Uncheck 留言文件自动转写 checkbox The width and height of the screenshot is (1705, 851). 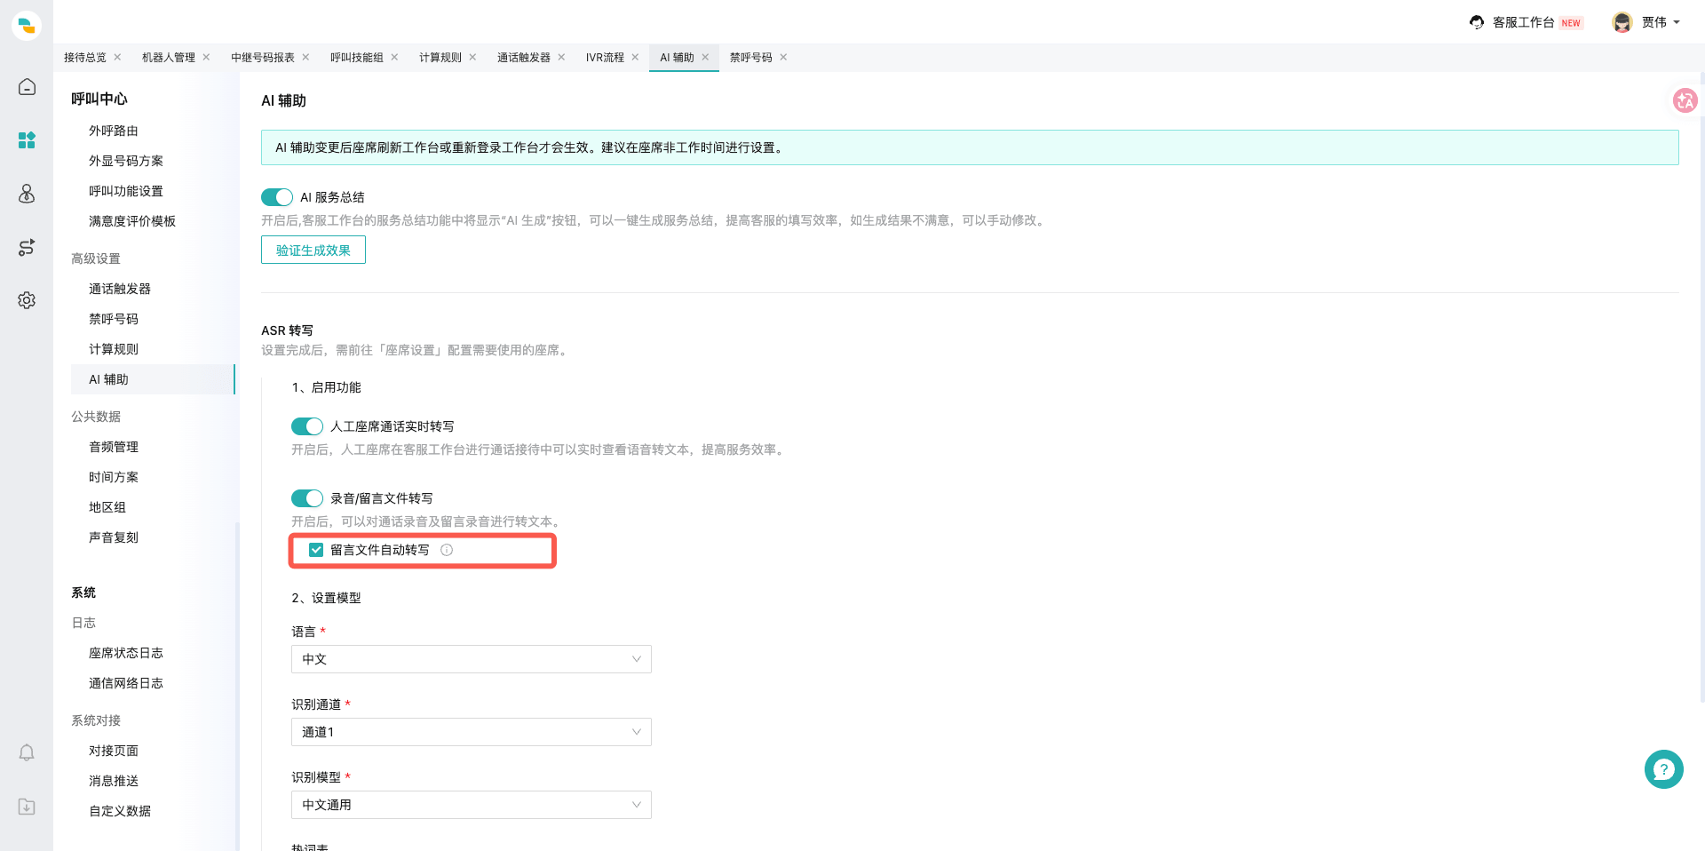316,550
